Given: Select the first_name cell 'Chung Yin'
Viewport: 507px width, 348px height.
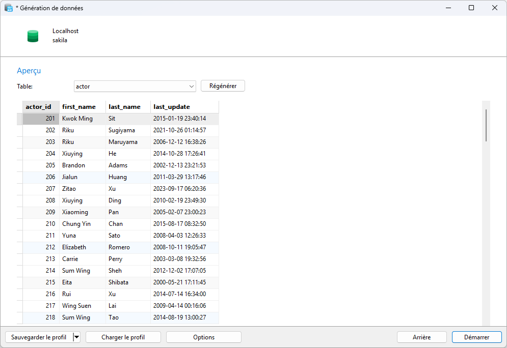Looking at the screenshot, I should (x=83, y=224).
